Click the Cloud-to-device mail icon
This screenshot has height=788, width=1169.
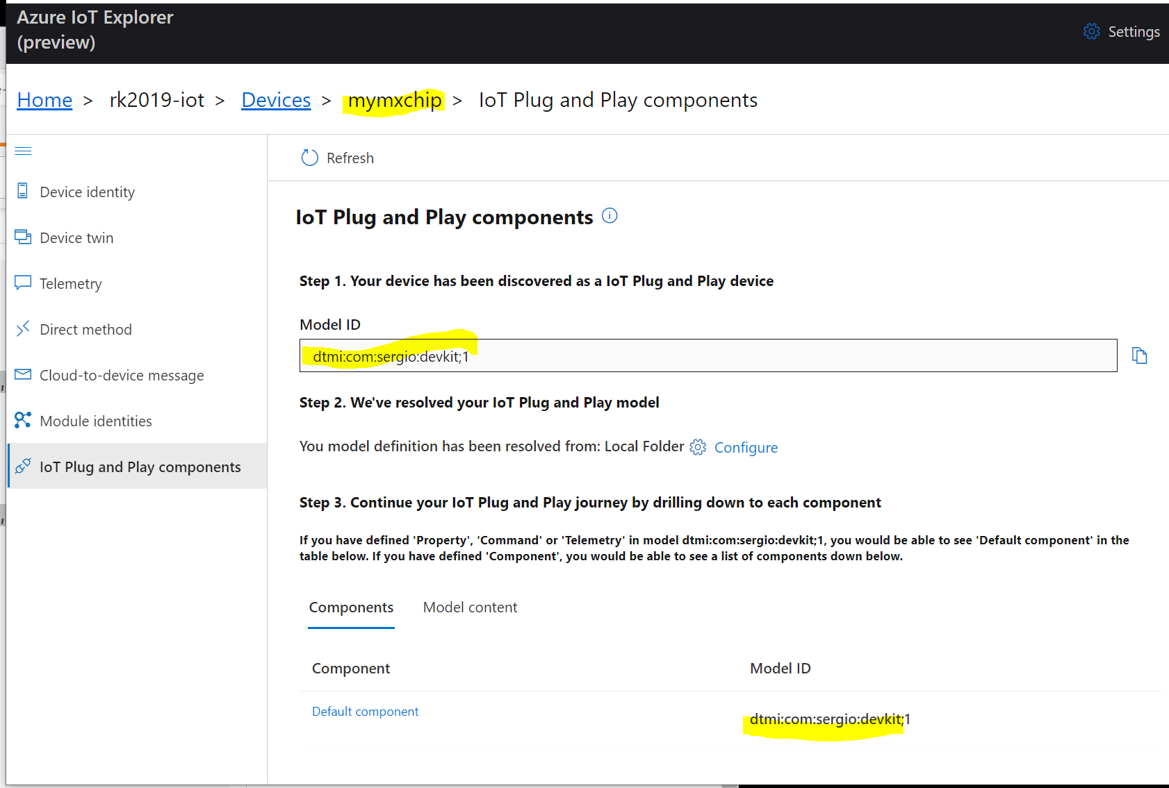(x=23, y=374)
